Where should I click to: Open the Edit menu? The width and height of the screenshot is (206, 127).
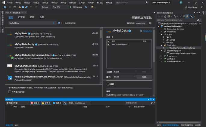click(18, 2)
